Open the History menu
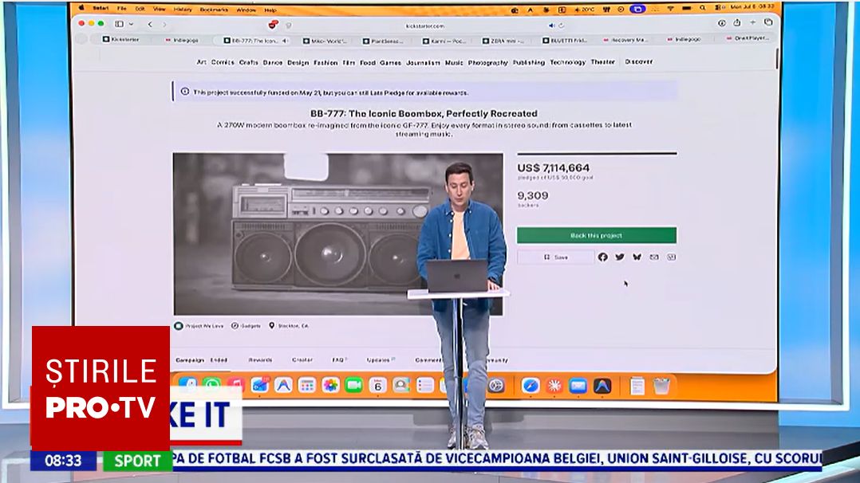 (183, 10)
